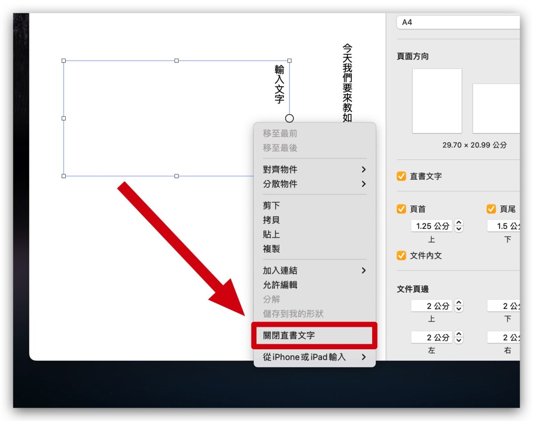Open the 分散物件 submenu

[314, 184]
